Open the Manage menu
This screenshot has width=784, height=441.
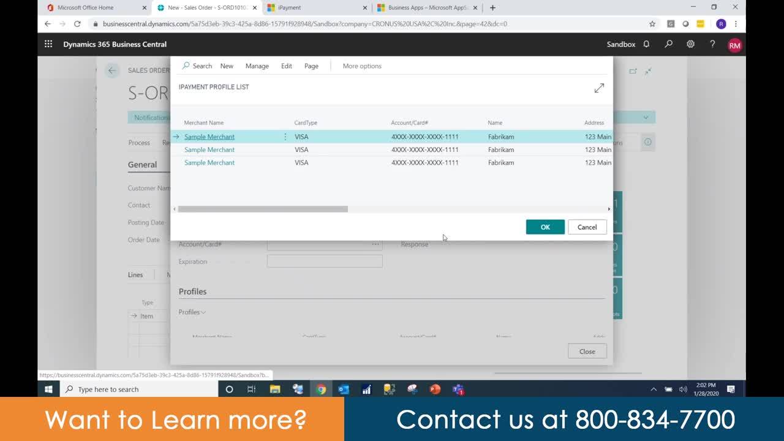click(x=257, y=66)
